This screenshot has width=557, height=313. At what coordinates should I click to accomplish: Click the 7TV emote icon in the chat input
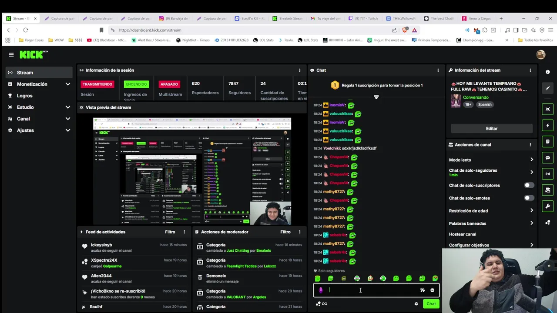pyautogui.click(x=422, y=290)
